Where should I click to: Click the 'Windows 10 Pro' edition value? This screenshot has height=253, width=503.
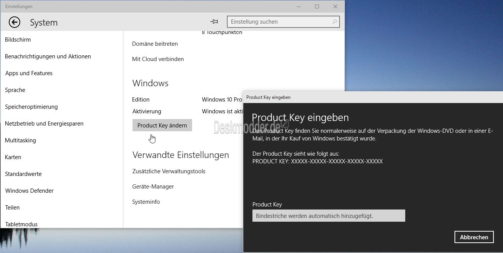pos(222,100)
